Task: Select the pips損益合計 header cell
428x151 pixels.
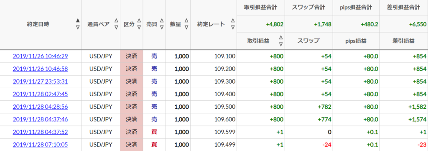Action: (356, 8)
